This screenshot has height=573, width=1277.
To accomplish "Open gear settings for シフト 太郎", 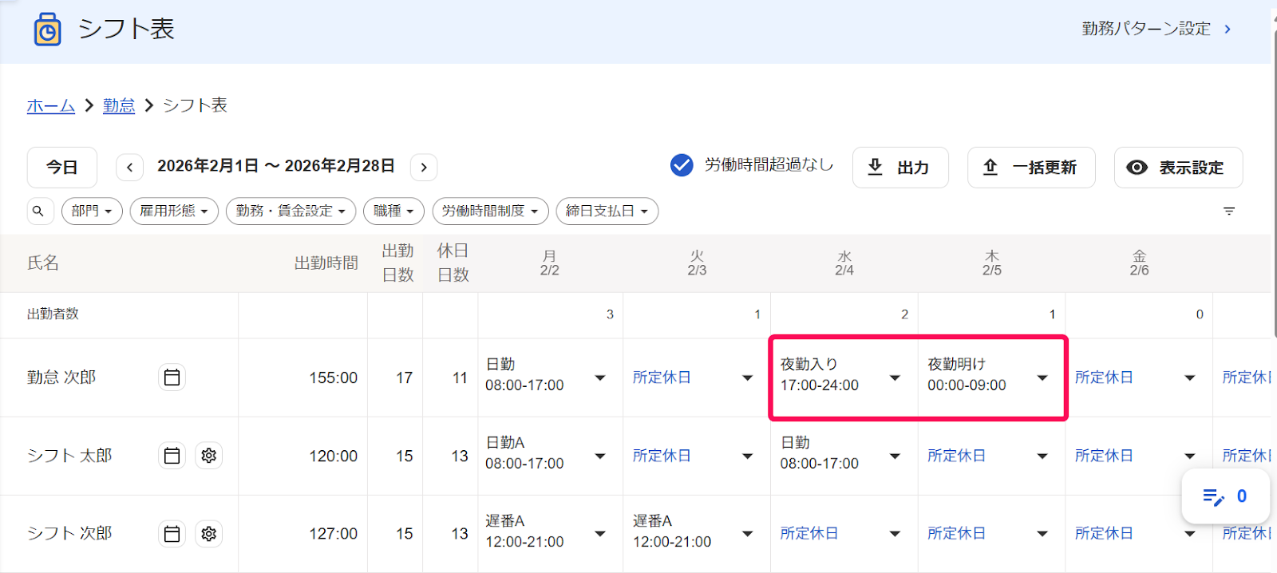I will coord(209,456).
